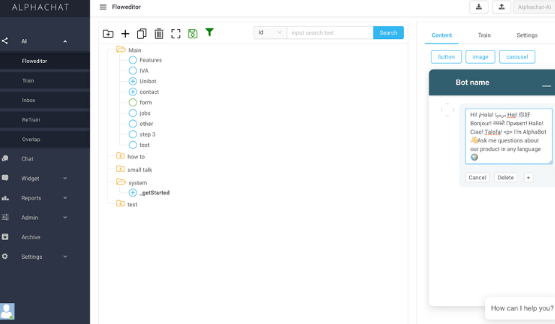This screenshot has width=555, height=324.
Task: Click the Features node circle icon
Action: 133,60
